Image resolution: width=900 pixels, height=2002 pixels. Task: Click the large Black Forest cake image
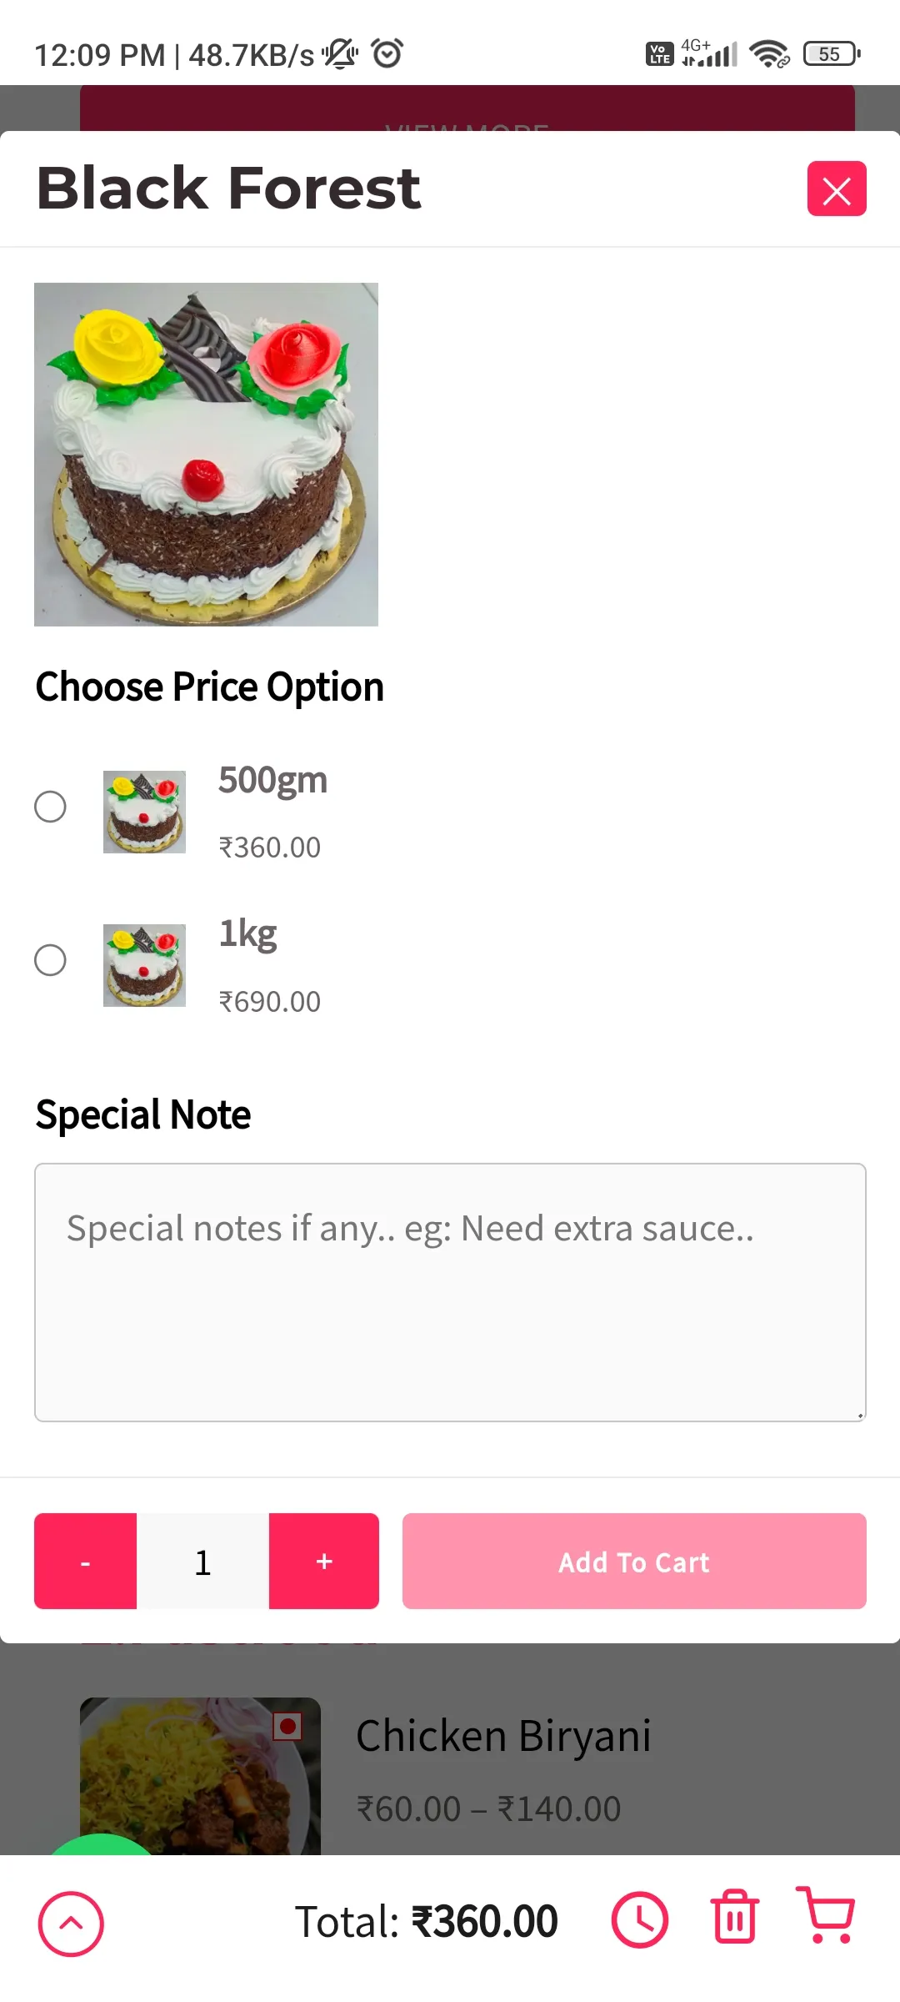pyautogui.click(x=206, y=455)
